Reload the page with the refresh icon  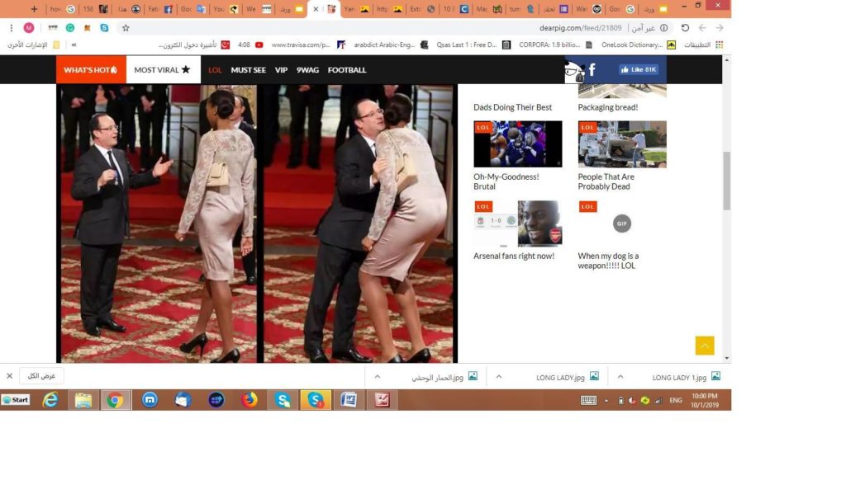tap(684, 27)
